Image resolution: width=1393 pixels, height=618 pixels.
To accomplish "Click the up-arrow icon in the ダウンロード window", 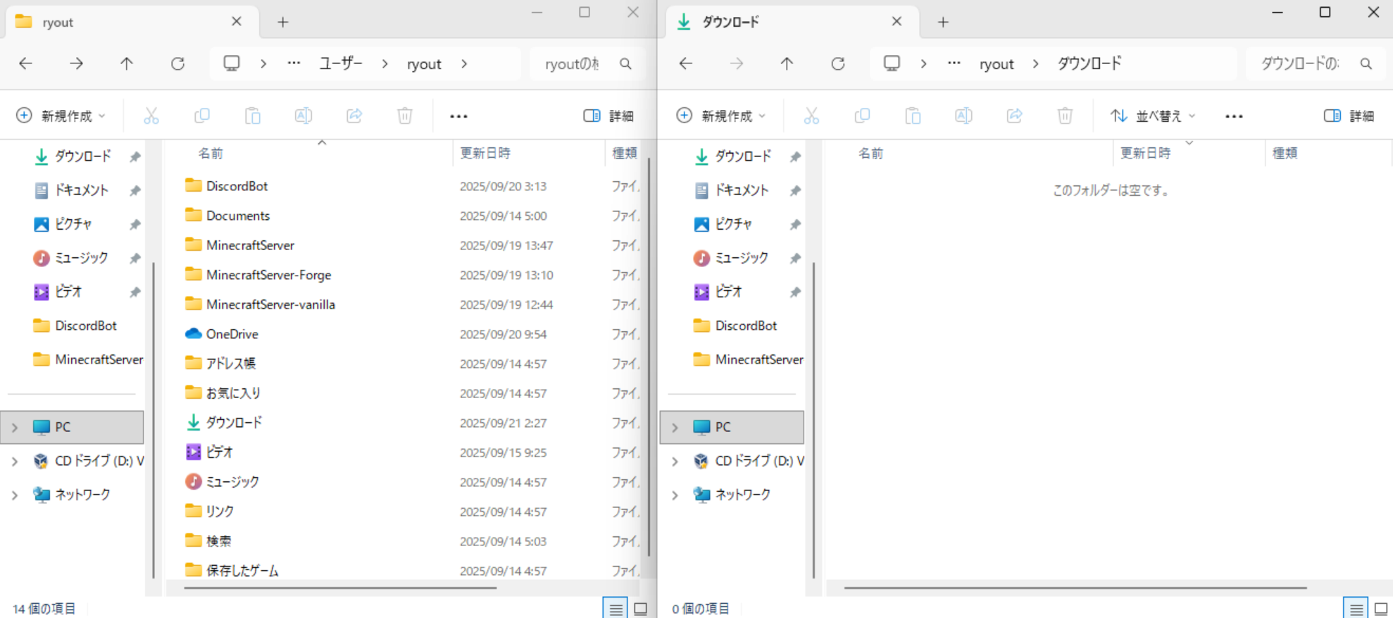I will pos(787,64).
